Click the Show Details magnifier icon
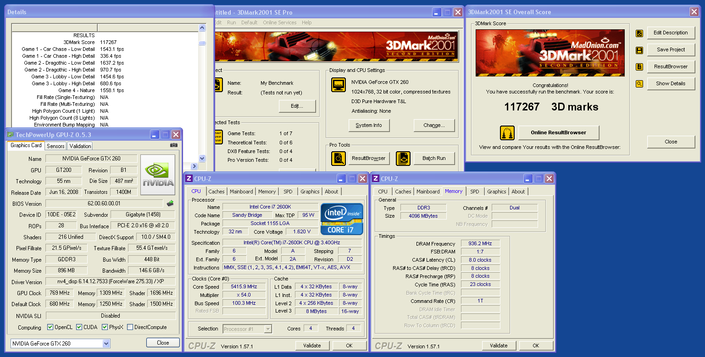This screenshot has height=357, width=705. (x=639, y=84)
